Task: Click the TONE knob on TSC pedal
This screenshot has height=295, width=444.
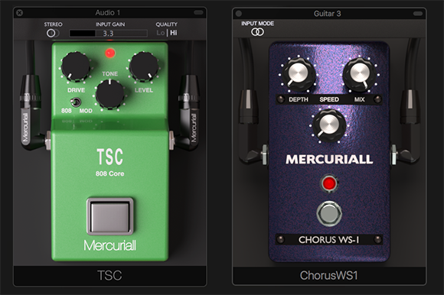Action: (109, 94)
